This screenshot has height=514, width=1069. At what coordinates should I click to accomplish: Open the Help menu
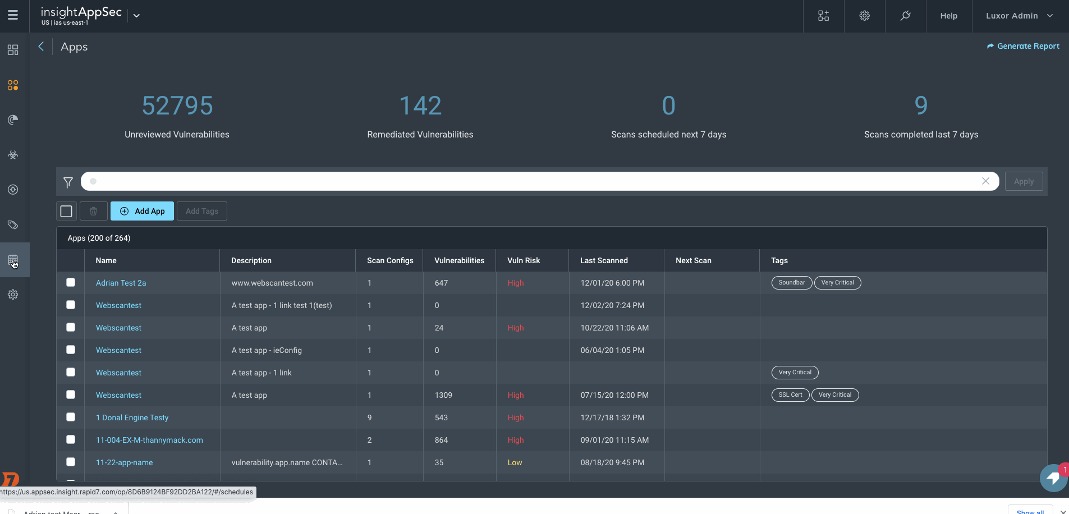pos(948,16)
